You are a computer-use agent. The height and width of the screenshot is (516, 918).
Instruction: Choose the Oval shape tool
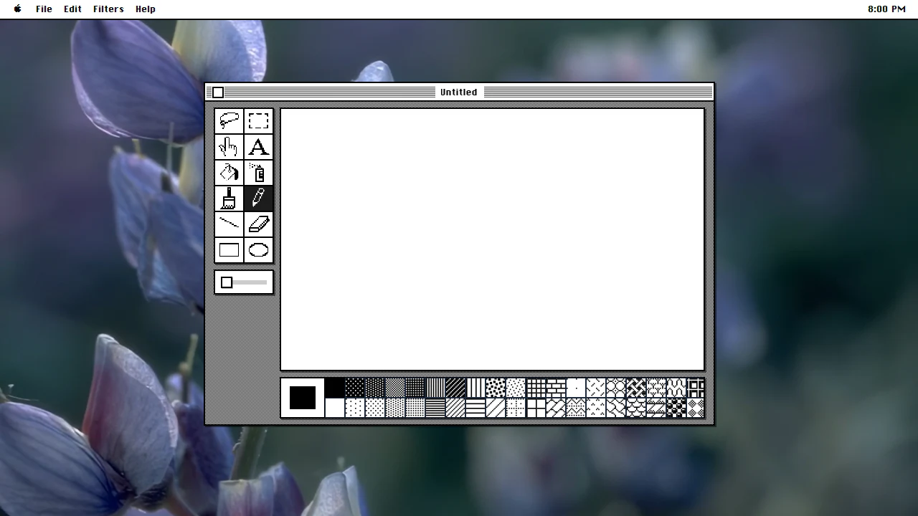(258, 250)
